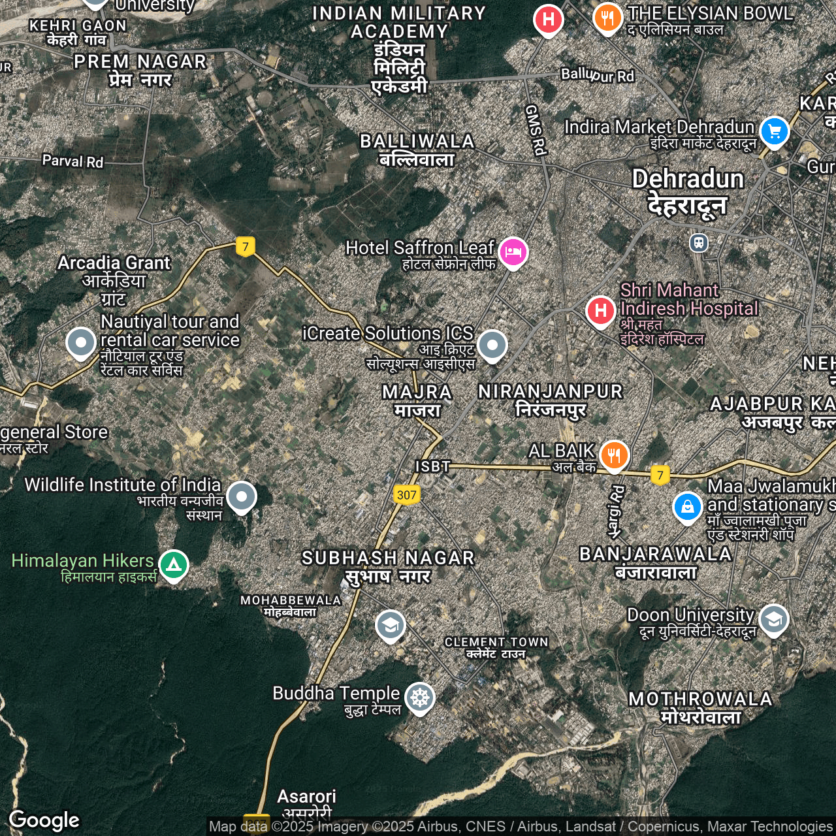
Task: Select The Elysian Bowl restaurant icon
Action: click(x=607, y=18)
